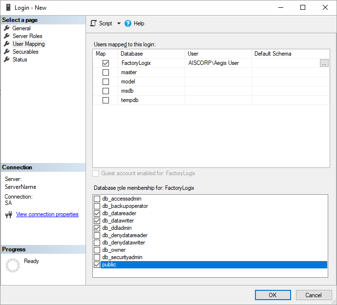Click the Default Schema cell for FactoryLogix

coord(285,63)
